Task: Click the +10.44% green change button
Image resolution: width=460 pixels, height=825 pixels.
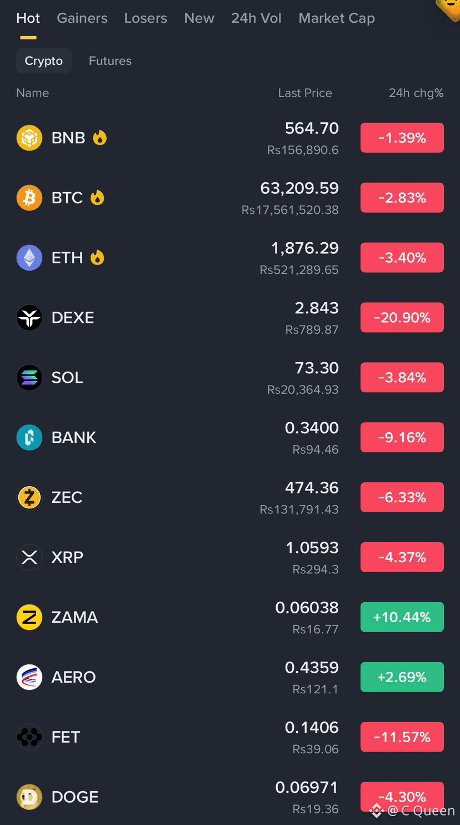Action: click(x=402, y=617)
